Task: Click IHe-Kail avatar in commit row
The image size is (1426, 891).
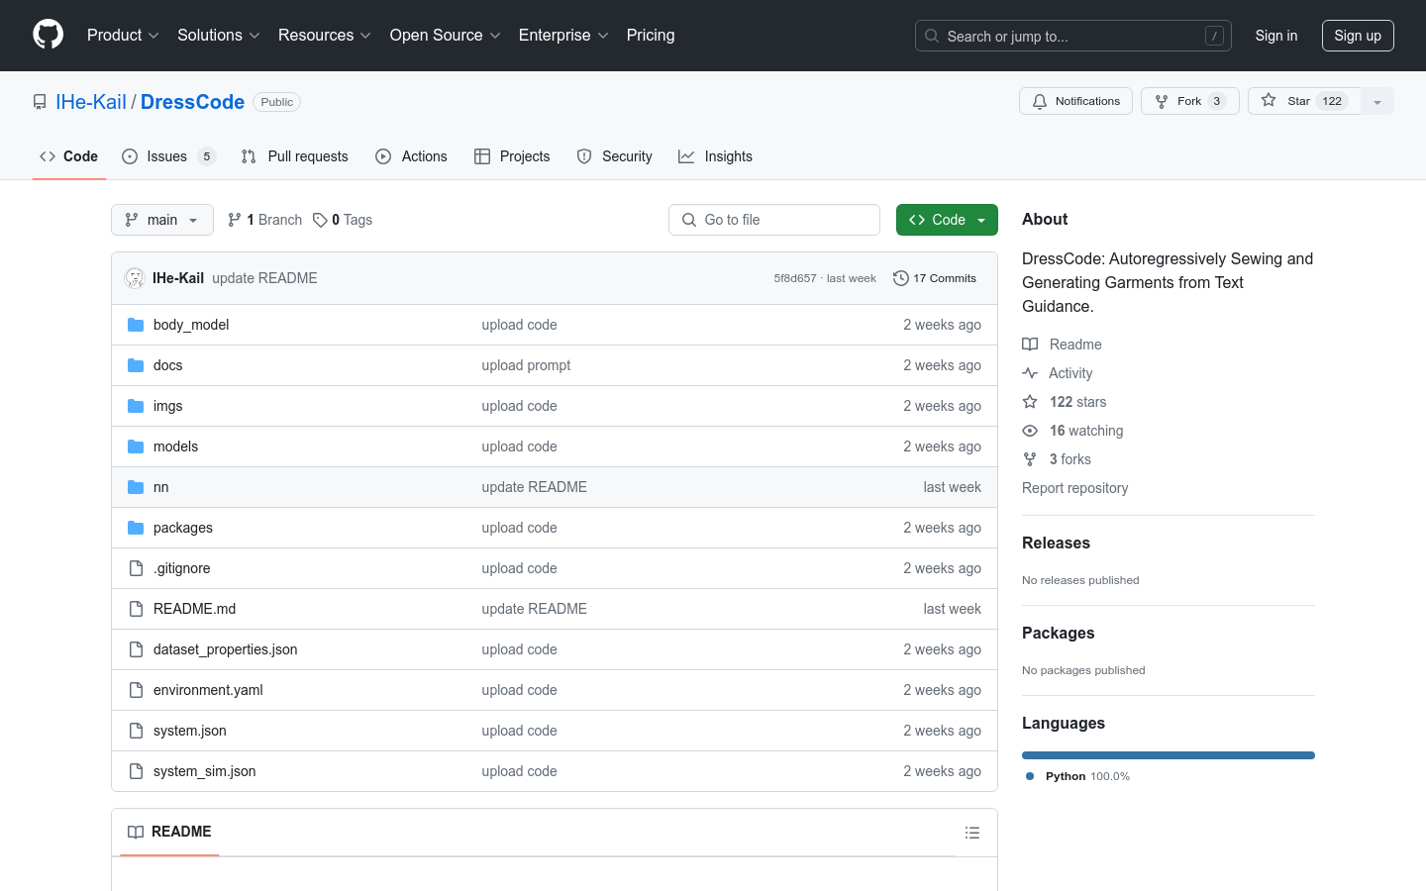Action: click(x=135, y=278)
